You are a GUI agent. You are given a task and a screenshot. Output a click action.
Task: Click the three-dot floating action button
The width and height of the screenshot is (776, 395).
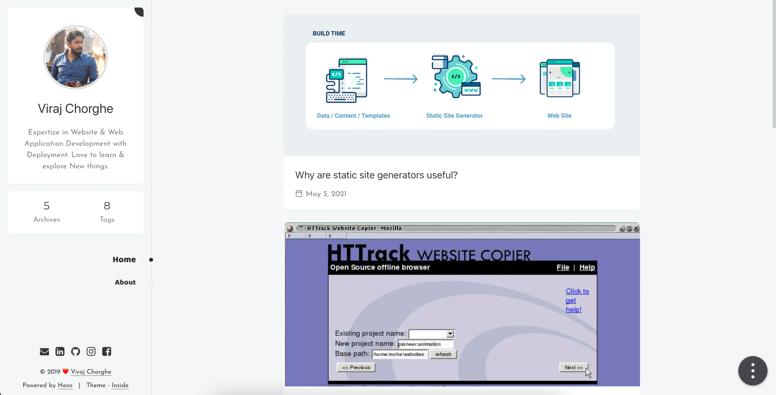point(753,371)
